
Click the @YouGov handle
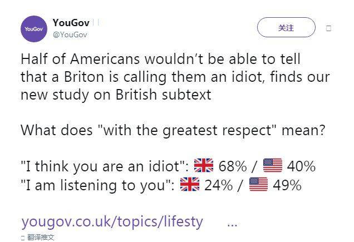tap(70, 34)
